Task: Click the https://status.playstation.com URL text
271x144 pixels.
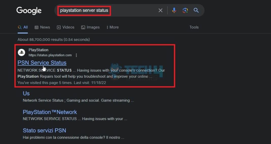Action: [x=50, y=55]
